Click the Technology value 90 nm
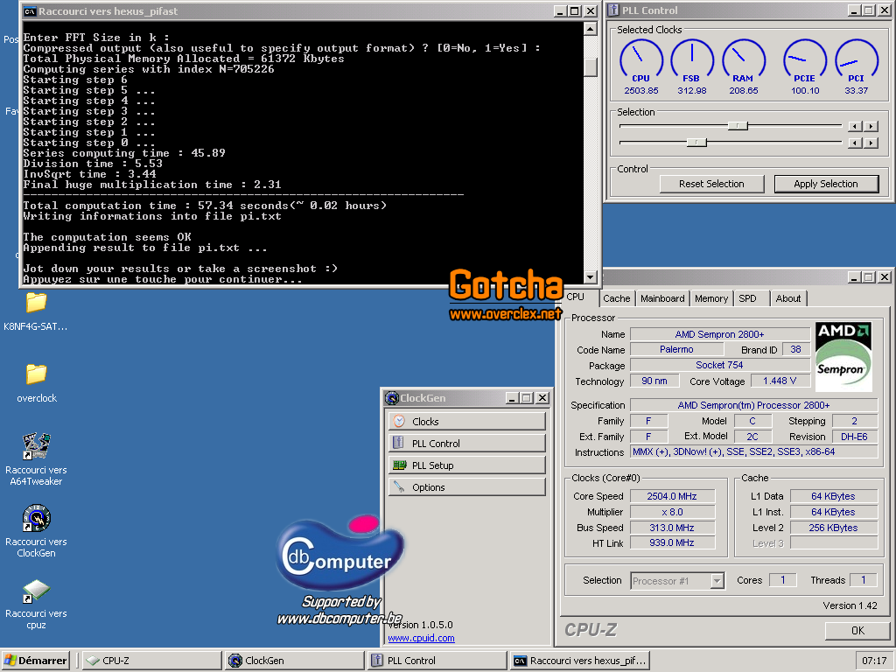The width and height of the screenshot is (896, 672). coord(654,381)
